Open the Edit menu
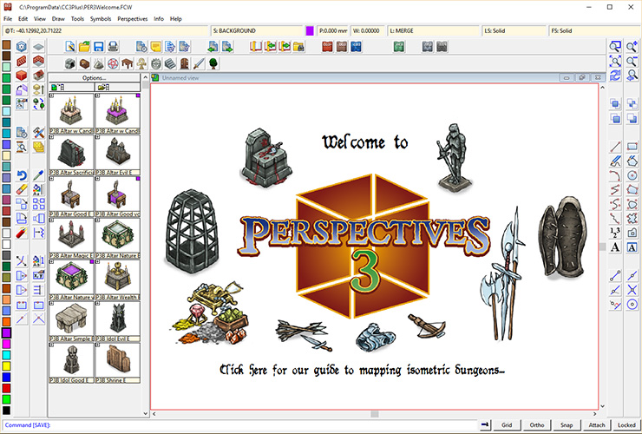642x434 pixels. coord(23,19)
